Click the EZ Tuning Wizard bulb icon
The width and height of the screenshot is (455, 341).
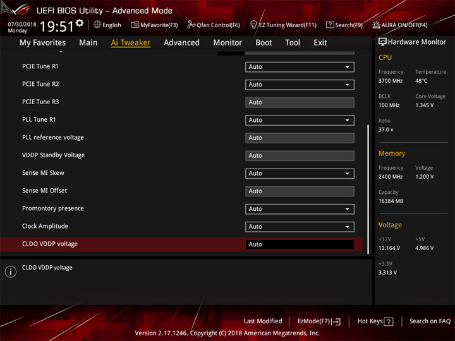253,25
